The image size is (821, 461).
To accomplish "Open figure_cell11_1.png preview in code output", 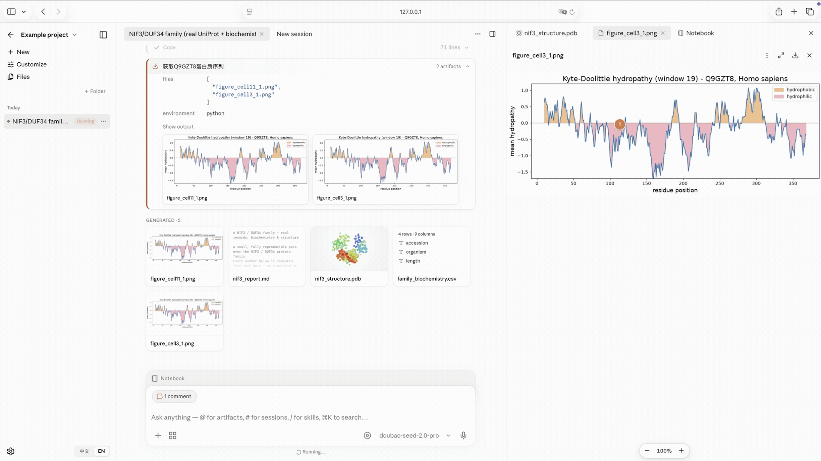I will (235, 169).
